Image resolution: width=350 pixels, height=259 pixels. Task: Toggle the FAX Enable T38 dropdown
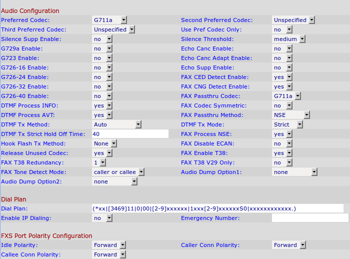click(x=282, y=153)
